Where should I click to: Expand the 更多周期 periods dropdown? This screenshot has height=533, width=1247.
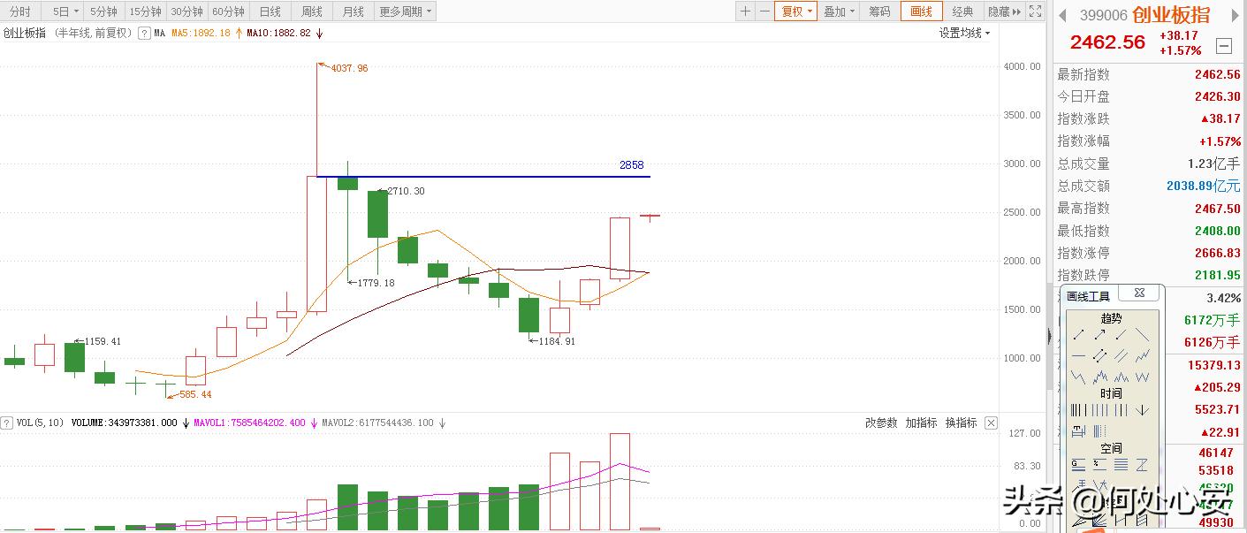(406, 11)
